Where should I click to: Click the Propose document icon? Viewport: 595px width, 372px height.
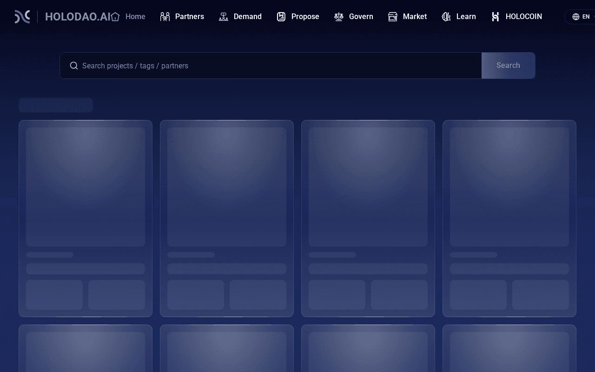click(x=281, y=17)
